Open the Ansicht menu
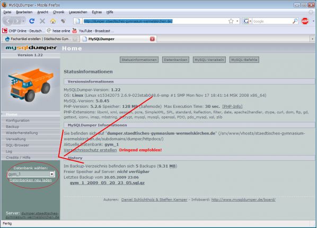 (42, 12)
